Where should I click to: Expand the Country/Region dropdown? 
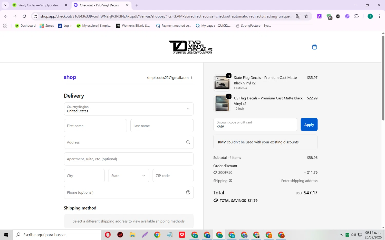coord(129,109)
